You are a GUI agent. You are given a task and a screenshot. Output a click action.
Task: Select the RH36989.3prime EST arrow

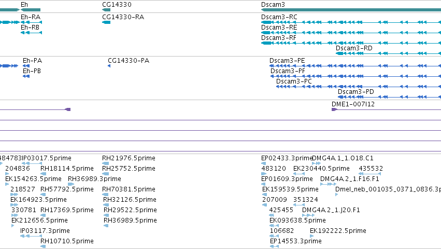point(71,184)
